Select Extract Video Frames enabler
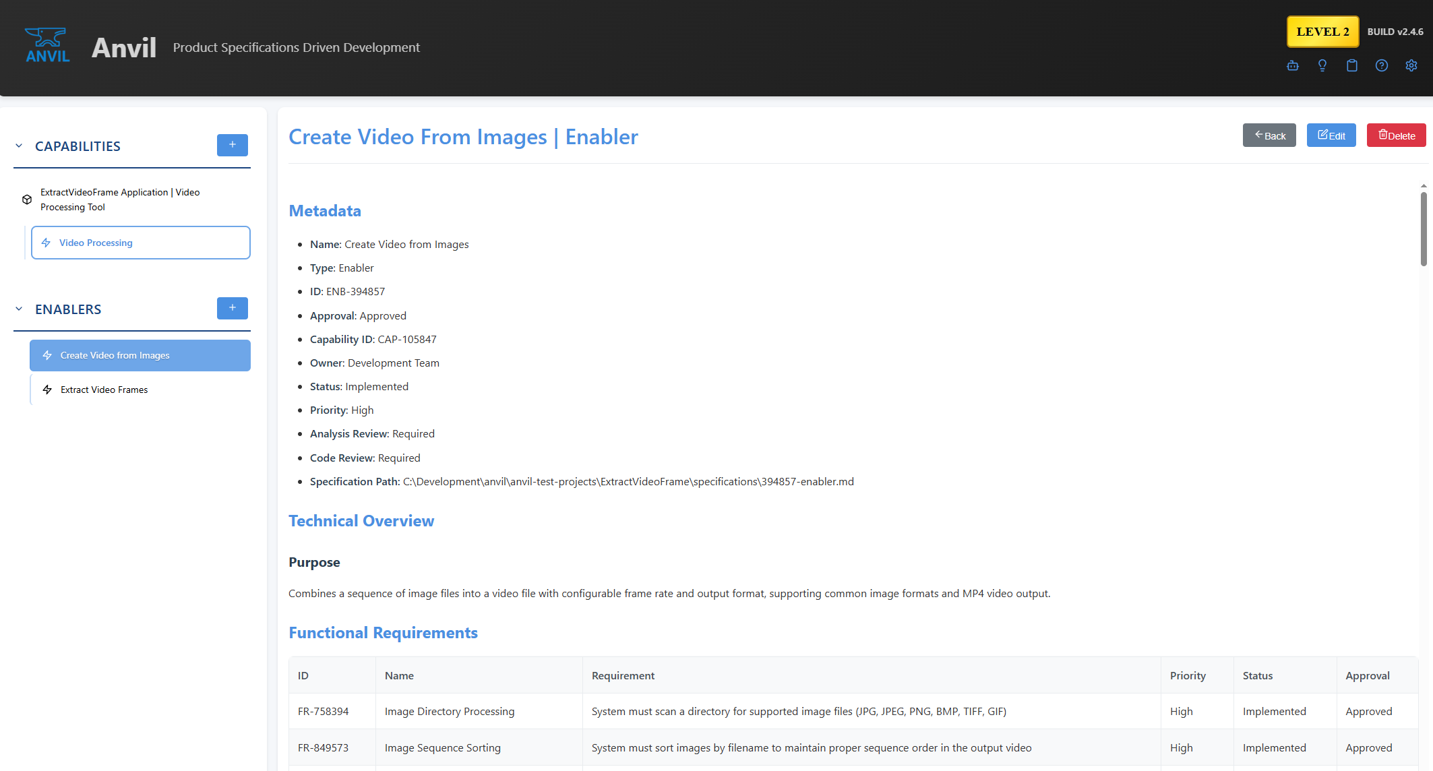 click(x=104, y=390)
